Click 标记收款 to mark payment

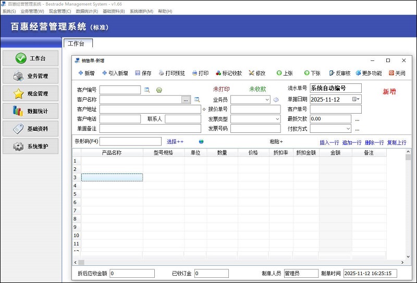(229, 73)
